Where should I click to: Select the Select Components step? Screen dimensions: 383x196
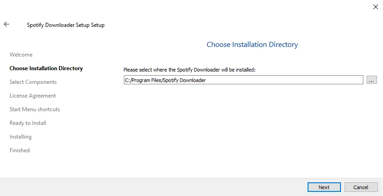[x=33, y=82]
